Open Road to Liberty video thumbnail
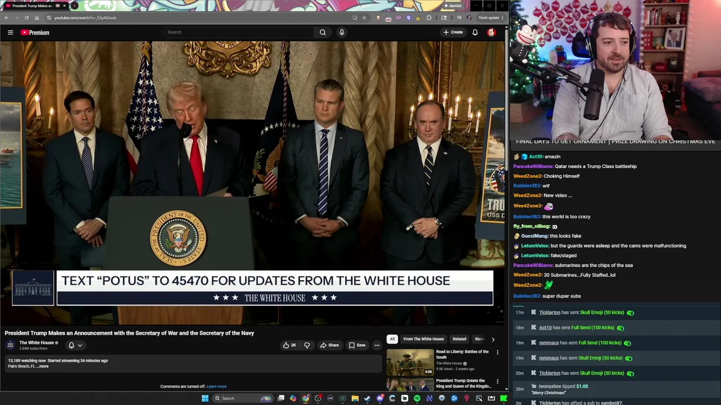This screenshot has height=405, width=721. tap(410, 362)
